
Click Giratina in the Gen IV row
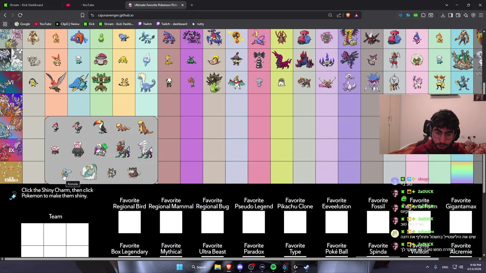click(349, 37)
